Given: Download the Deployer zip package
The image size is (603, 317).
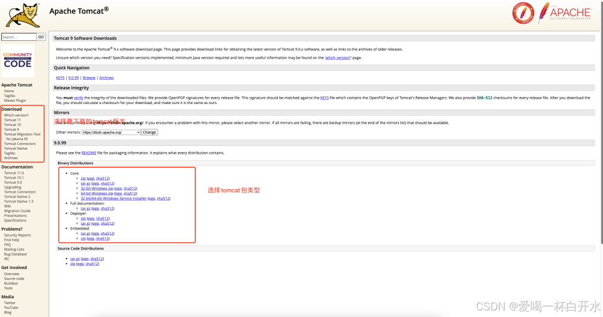Looking at the screenshot, I should pyautogui.click(x=83, y=218).
